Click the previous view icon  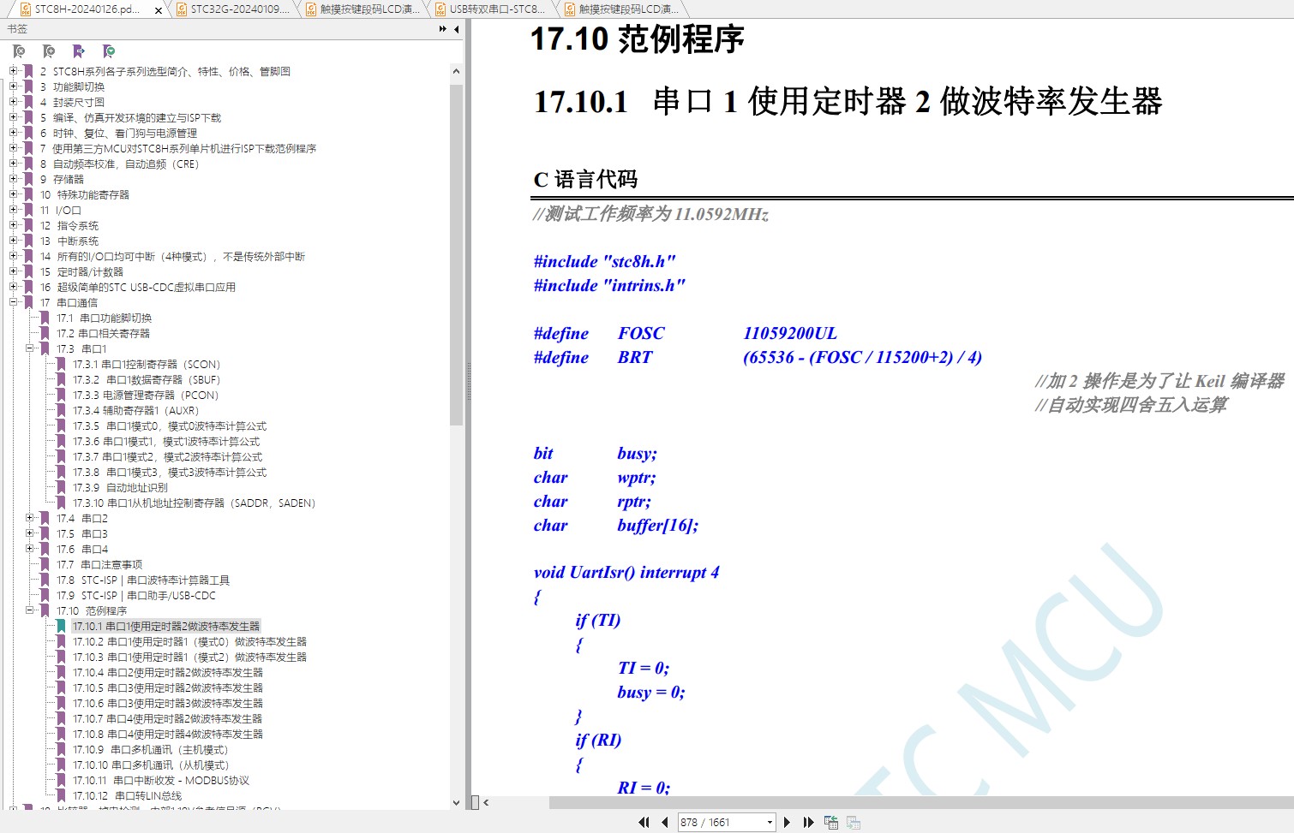[831, 822]
